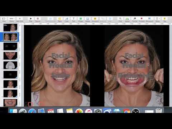Screen dimensions: 172x129
Task: Click the magnifier Find icon
Action: [120, 19]
